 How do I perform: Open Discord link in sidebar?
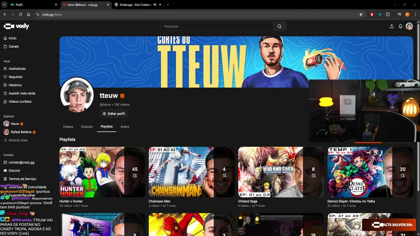point(12,171)
